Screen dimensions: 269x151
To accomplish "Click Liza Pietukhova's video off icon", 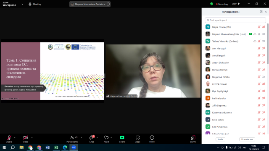I will point(264,127).
